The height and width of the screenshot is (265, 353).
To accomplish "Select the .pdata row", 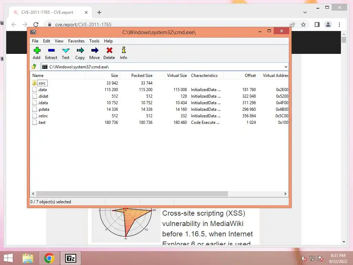I will pyautogui.click(x=159, y=109).
